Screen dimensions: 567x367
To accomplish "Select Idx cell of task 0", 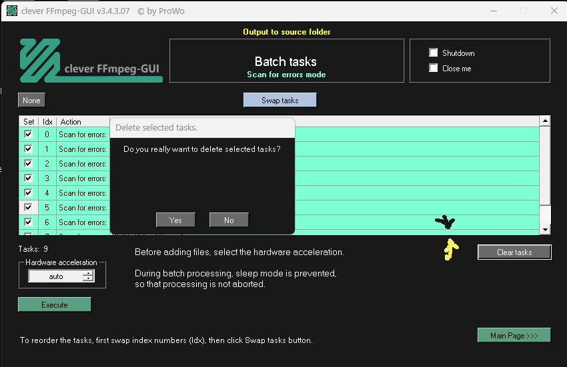I will coord(47,135).
